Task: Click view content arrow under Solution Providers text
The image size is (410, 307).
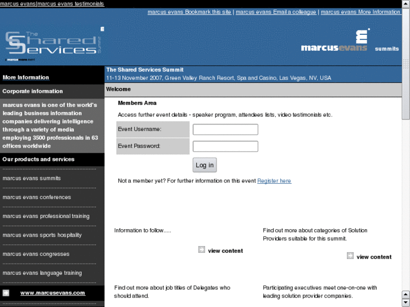Action: point(350,256)
